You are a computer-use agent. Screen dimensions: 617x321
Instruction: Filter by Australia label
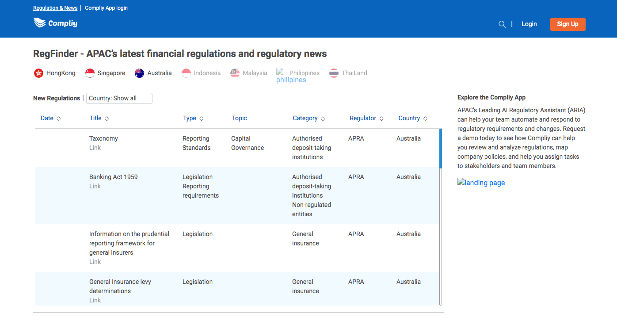[x=160, y=73]
